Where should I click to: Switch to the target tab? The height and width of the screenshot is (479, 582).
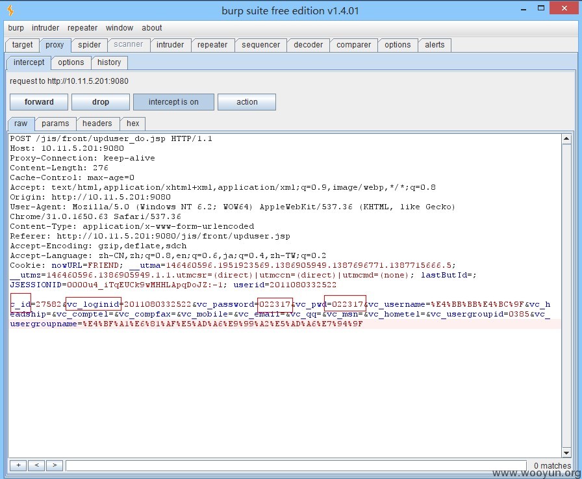pyautogui.click(x=22, y=45)
